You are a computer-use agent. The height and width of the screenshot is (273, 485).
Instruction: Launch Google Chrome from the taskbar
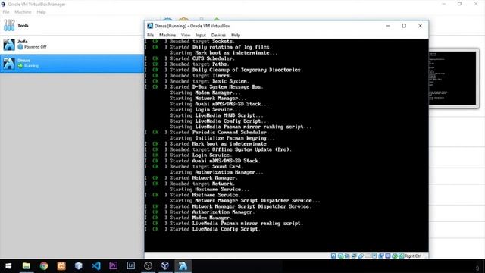click(x=44, y=266)
